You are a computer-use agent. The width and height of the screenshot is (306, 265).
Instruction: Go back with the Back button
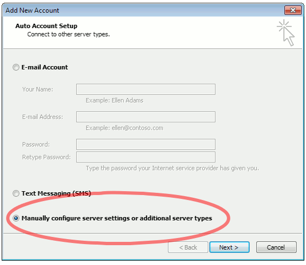coord(188,247)
